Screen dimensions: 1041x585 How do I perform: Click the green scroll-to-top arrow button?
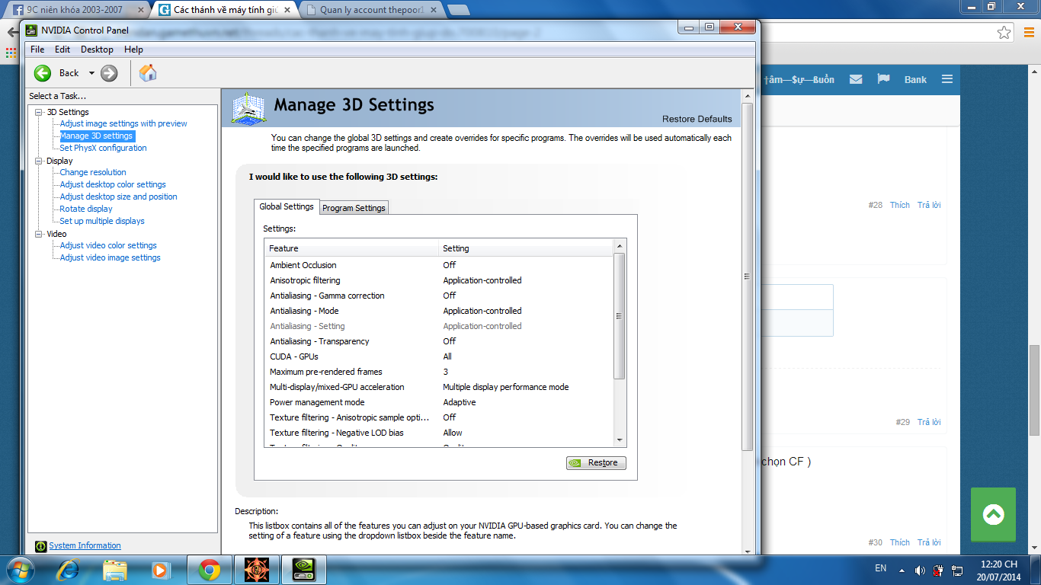click(993, 515)
